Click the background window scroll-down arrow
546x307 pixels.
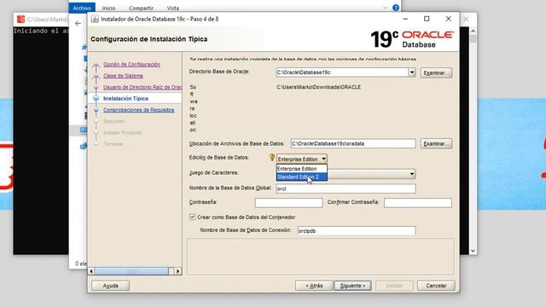point(473,251)
